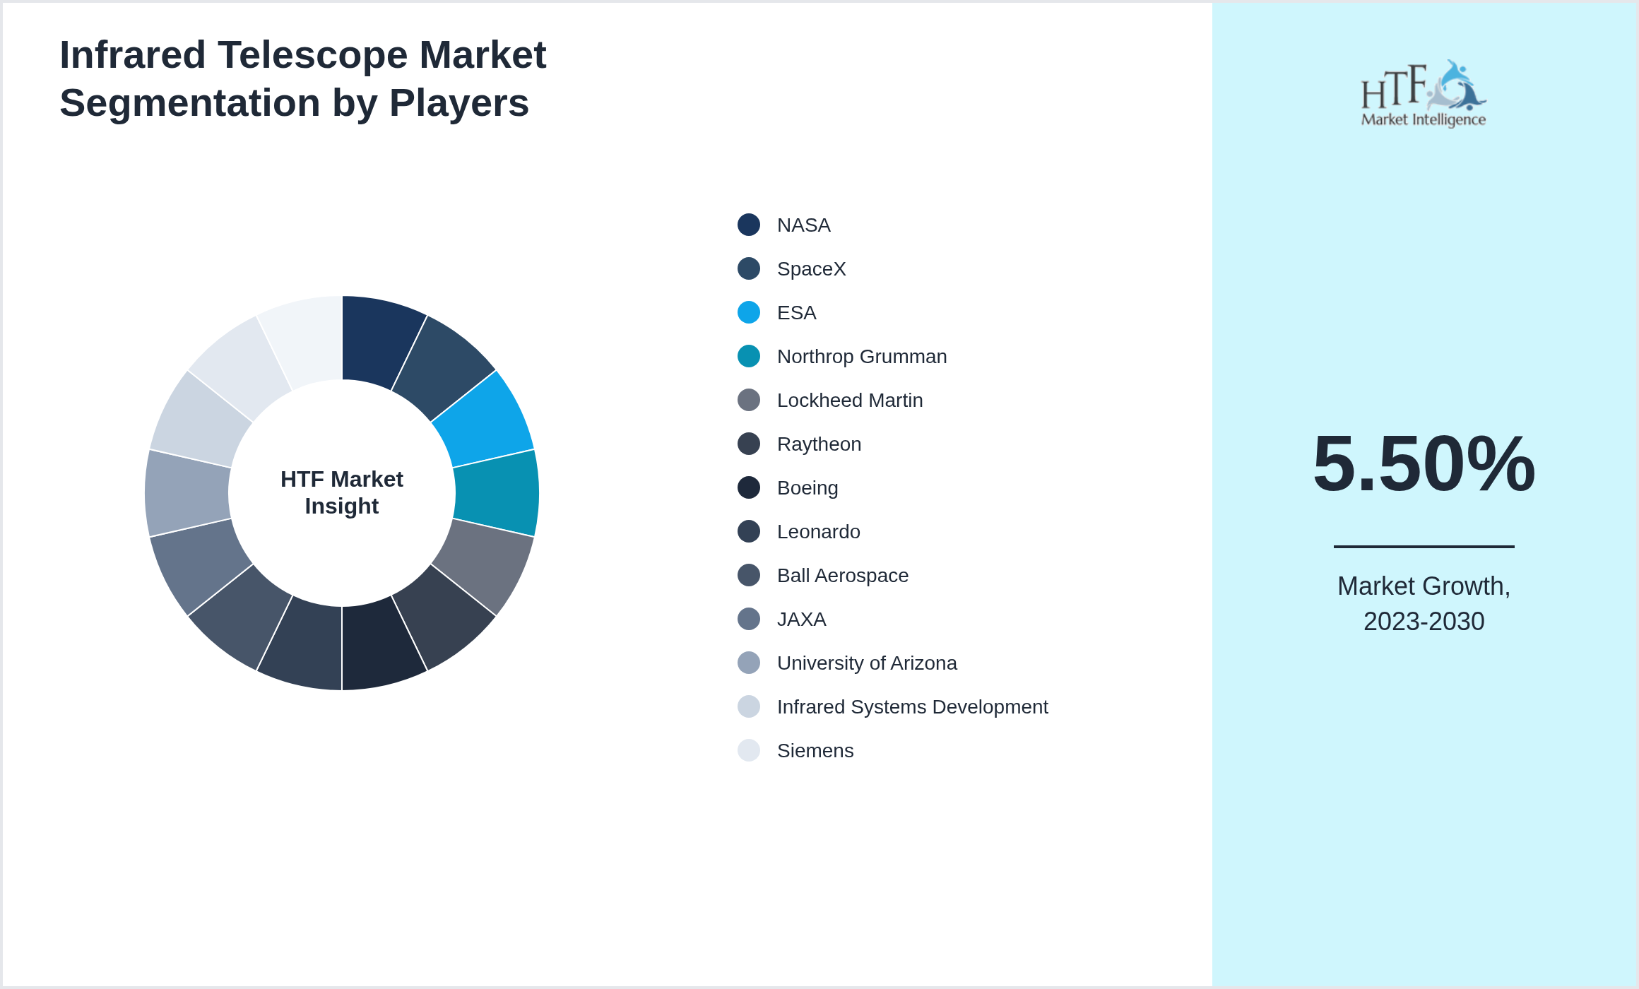Click the 5.50% growth figure
Viewport: 1639px width, 989px height.
click(1424, 463)
